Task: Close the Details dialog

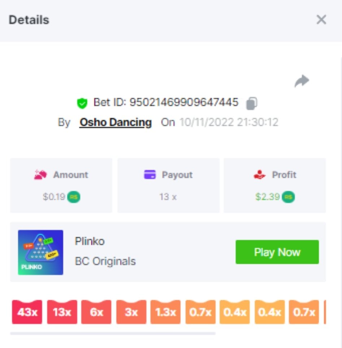Action: (x=321, y=19)
